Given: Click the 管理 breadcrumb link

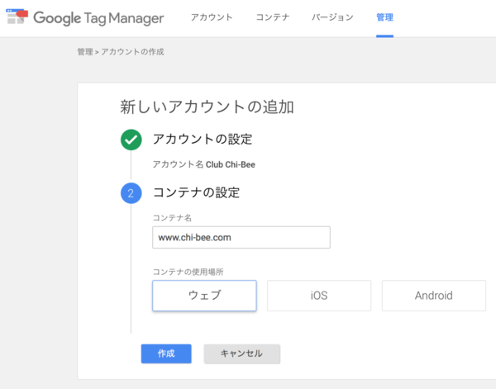Looking at the screenshot, I should click(x=85, y=52).
